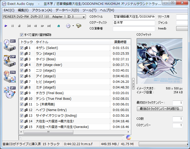Click music note icon of track 13
Viewport: 190px width, 149px height.
[26, 116]
